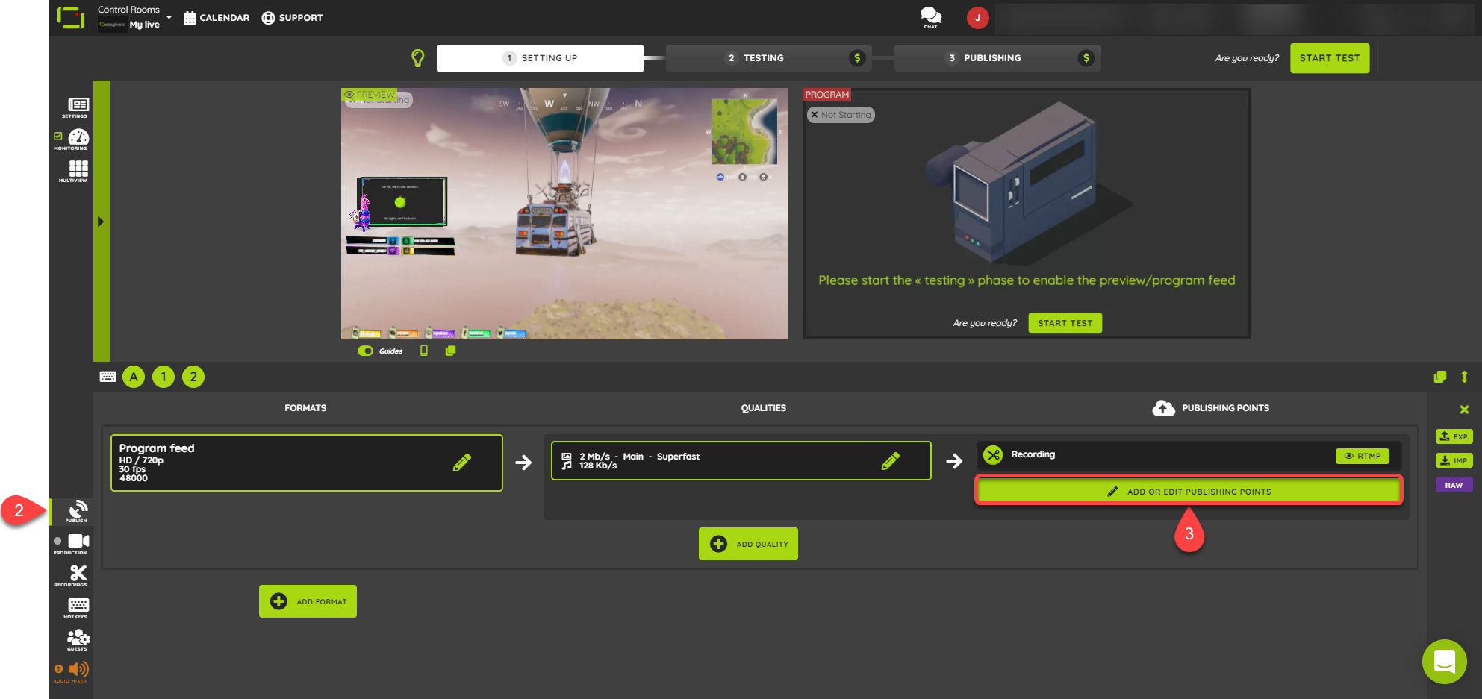This screenshot has width=1482, height=699.
Task: Open the Monitoring gauge icon
Action: coord(78,137)
